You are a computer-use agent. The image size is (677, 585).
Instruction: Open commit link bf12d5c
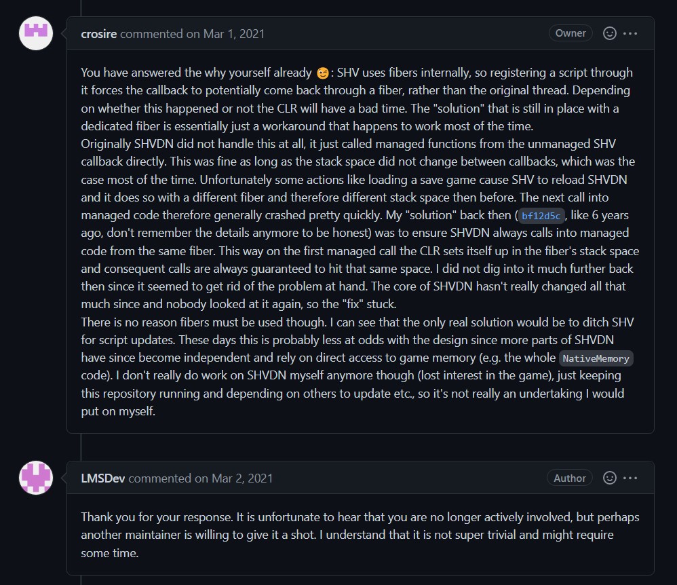tap(541, 216)
